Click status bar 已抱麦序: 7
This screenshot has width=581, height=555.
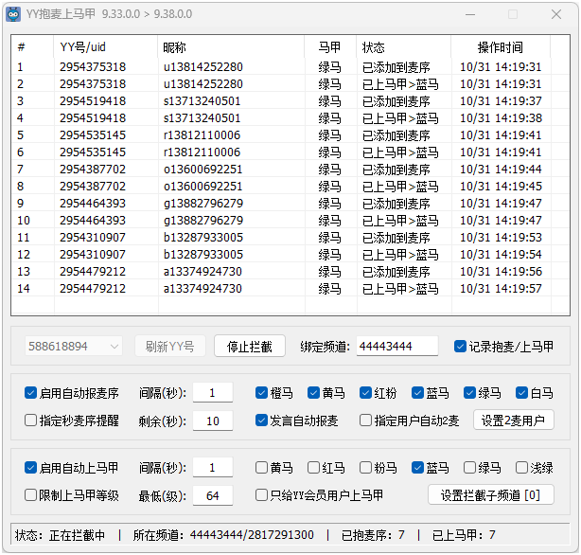(373, 535)
